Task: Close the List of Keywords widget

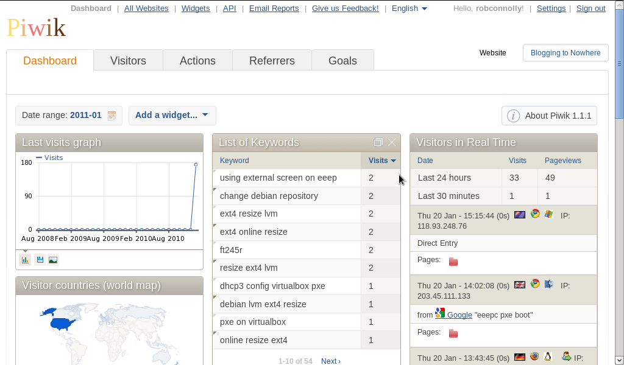Action: click(x=392, y=142)
